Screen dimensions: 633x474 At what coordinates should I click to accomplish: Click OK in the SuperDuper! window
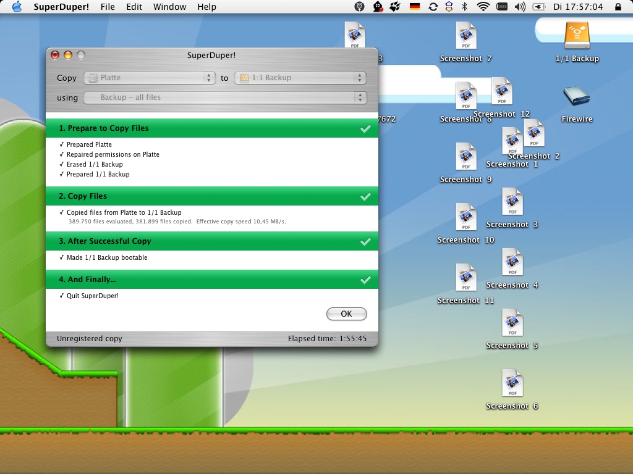[x=346, y=314]
